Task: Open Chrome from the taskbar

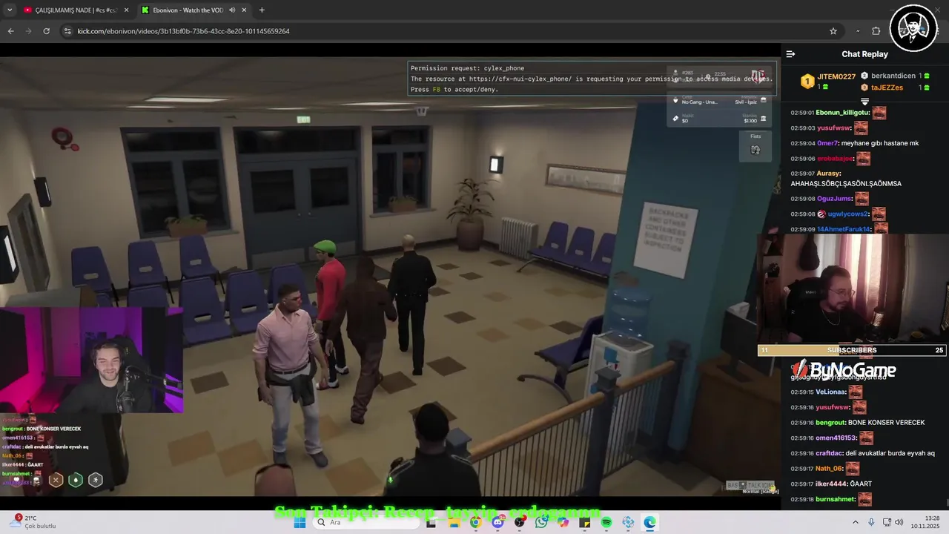Action: (475, 522)
